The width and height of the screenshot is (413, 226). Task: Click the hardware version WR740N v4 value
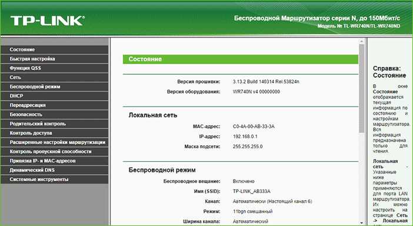click(257, 92)
